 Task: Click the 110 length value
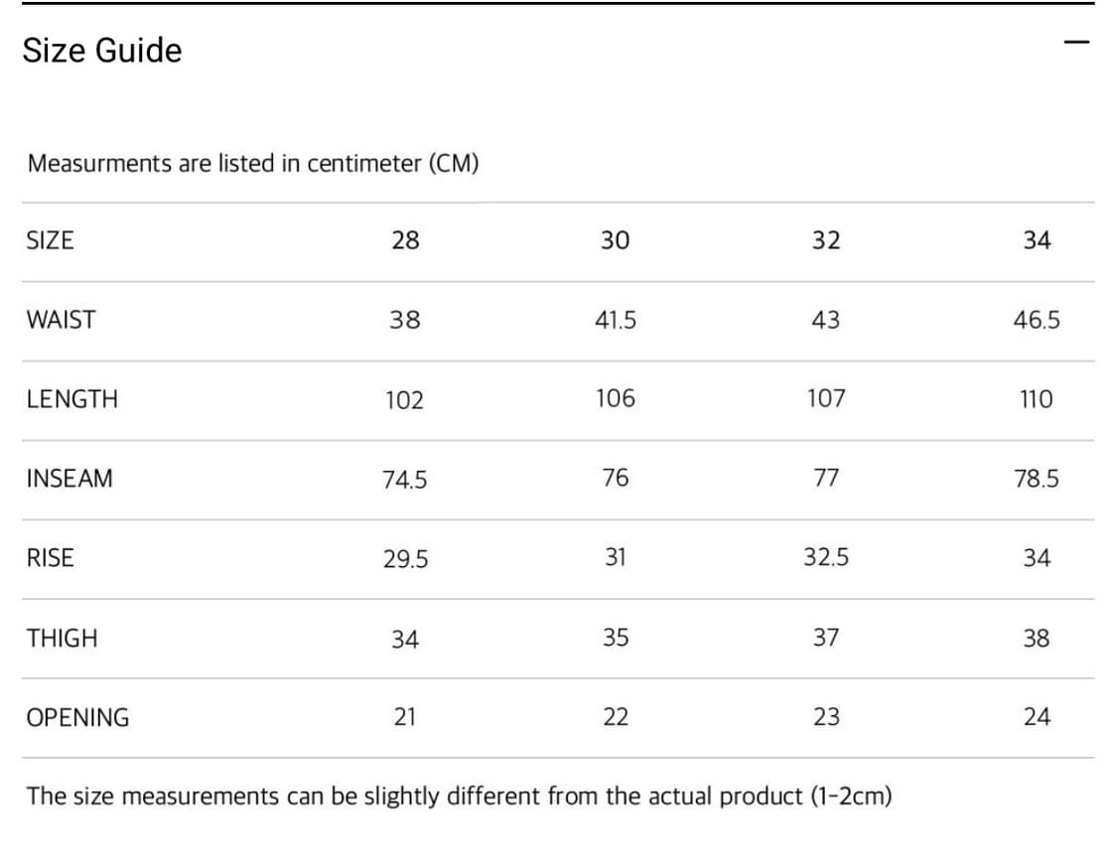point(1036,399)
